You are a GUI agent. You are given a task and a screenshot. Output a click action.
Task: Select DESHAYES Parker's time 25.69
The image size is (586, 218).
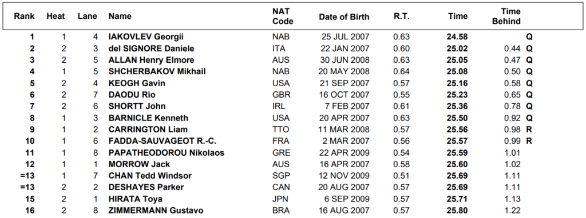tap(457, 187)
